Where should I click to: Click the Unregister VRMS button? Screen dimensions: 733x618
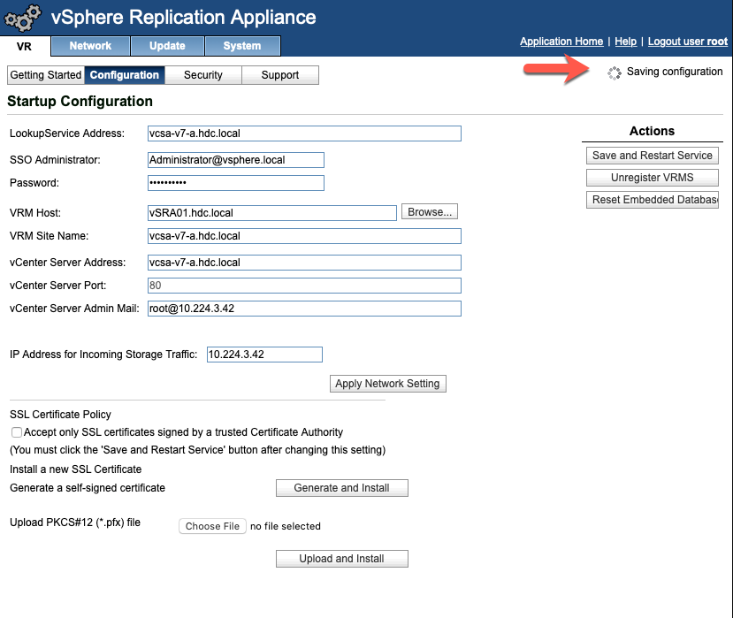tap(653, 178)
